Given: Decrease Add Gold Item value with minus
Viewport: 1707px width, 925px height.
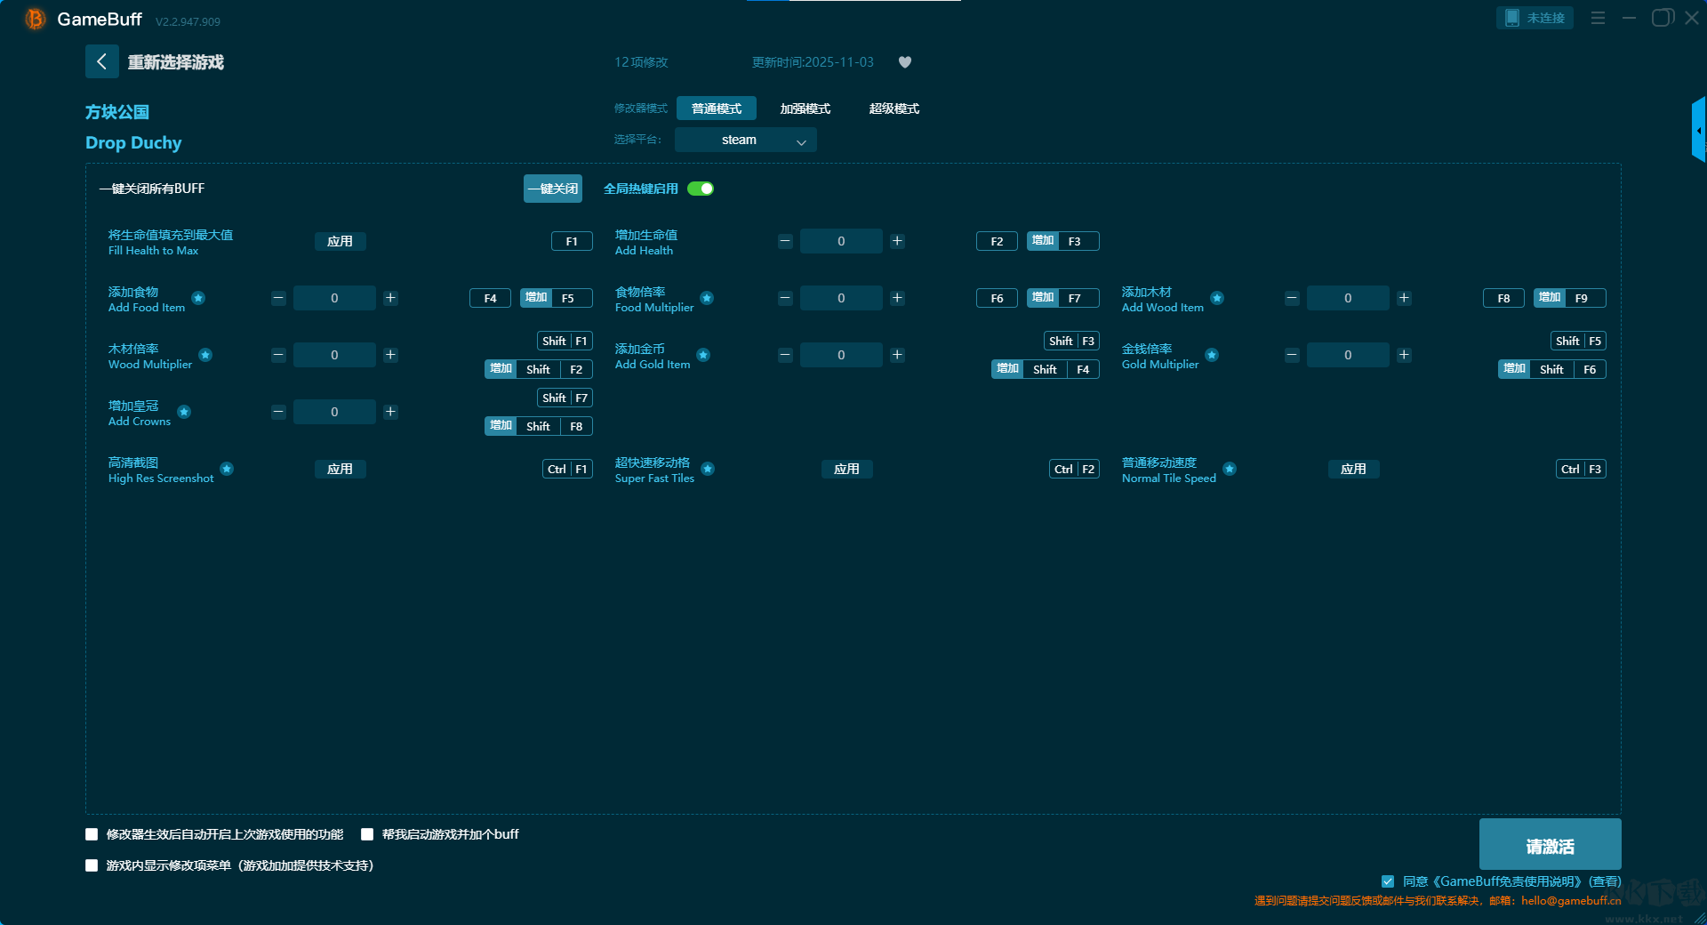Looking at the screenshot, I should [785, 355].
